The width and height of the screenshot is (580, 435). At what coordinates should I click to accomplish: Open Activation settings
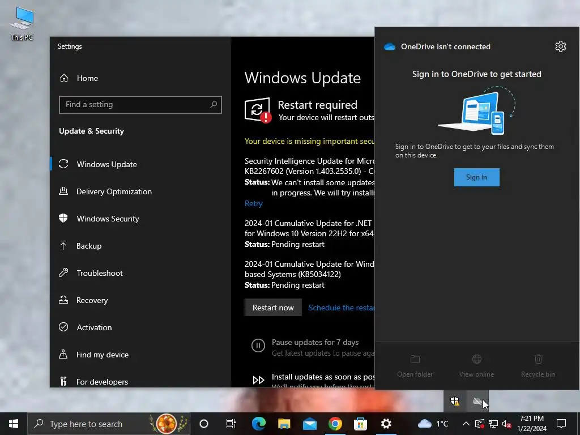(x=140, y=327)
